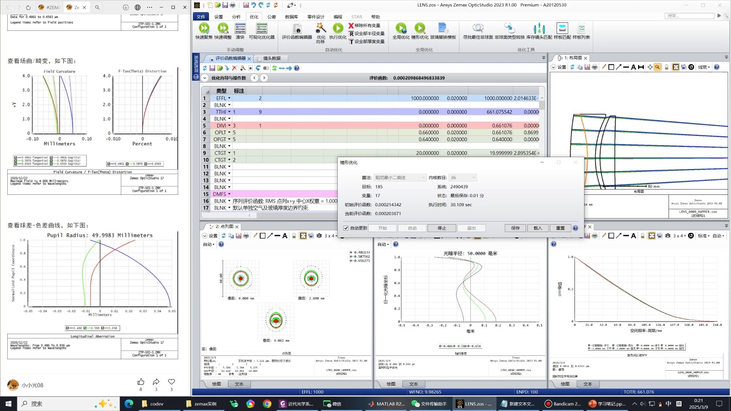The height and width of the screenshot is (411, 731).
Task: Launch 优化向导 wizard wand icon
Action: tap(321, 29)
